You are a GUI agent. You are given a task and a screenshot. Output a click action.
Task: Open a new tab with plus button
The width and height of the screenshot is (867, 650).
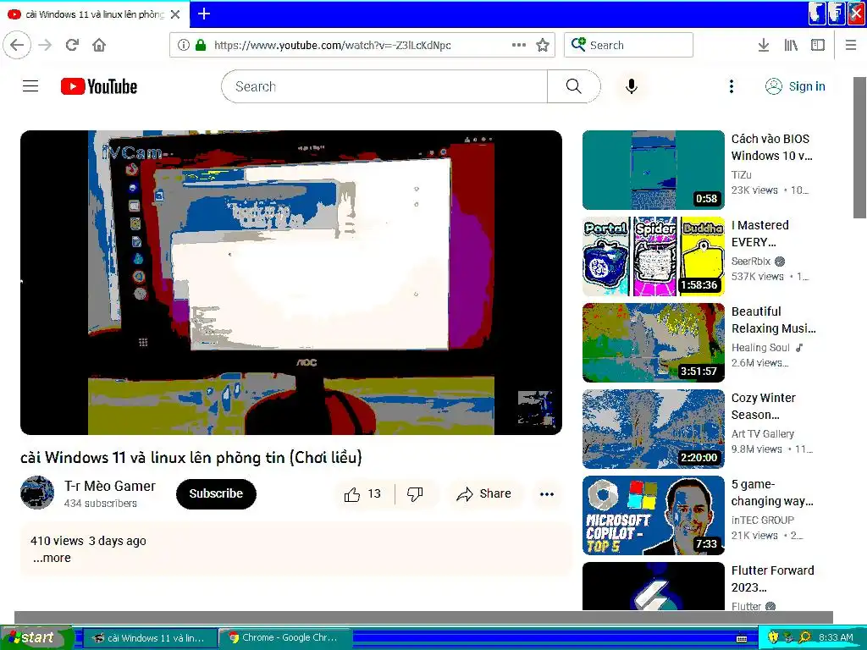[x=204, y=14]
